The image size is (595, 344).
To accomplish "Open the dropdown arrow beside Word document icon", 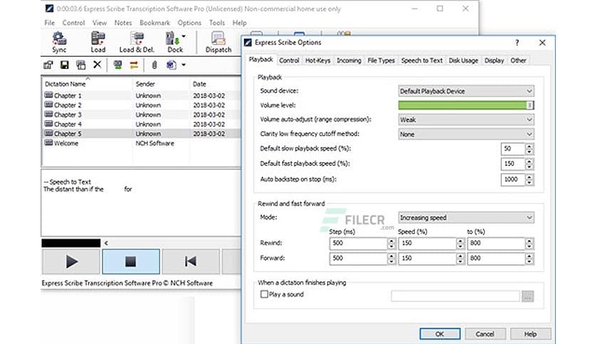I will tap(184, 65).
